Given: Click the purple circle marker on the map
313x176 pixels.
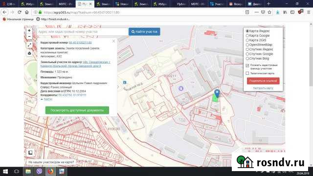Looking at the screenshot, I should tap(181, 88).
